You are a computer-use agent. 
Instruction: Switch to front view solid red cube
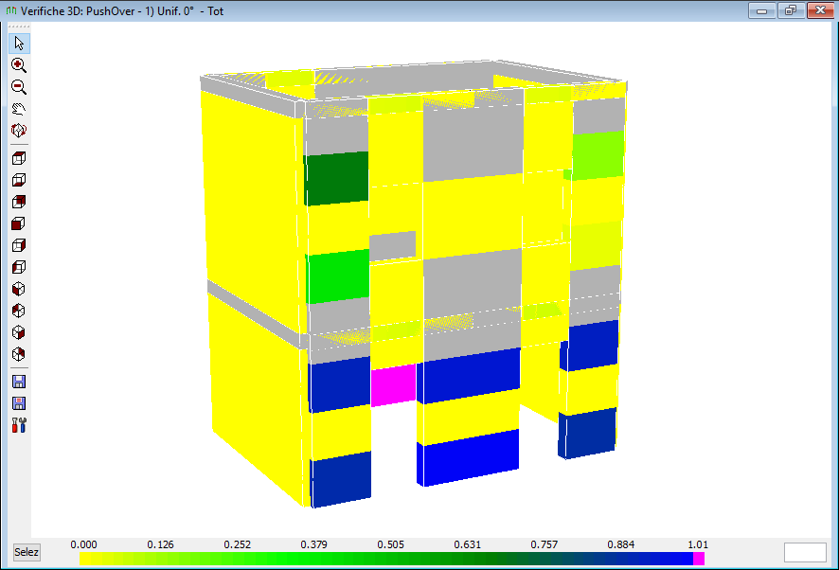[x=19, y=223]
